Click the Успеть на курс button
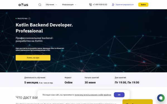Viewport: 167px width, 104px height. pos(33,58)
